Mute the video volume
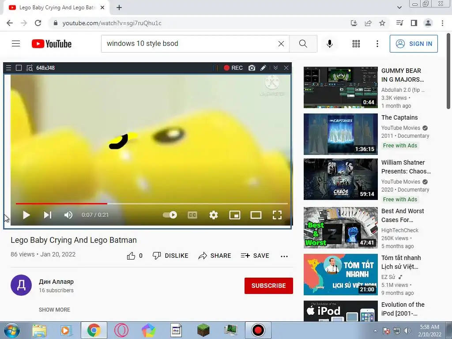 coord(68,215)
